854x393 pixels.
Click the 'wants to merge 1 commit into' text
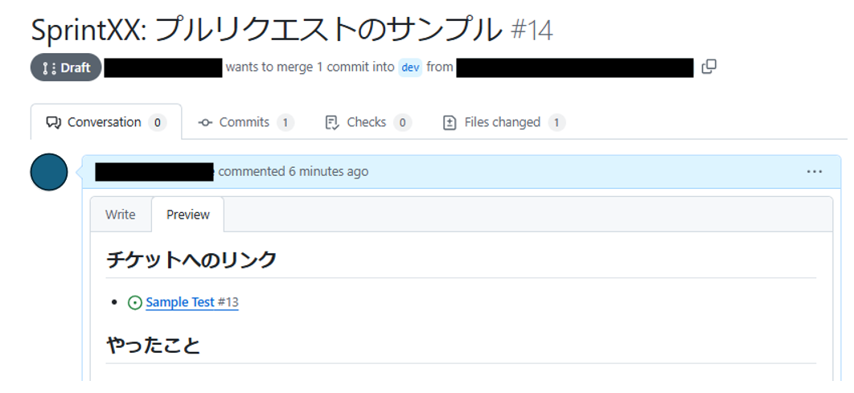point(310,68)
